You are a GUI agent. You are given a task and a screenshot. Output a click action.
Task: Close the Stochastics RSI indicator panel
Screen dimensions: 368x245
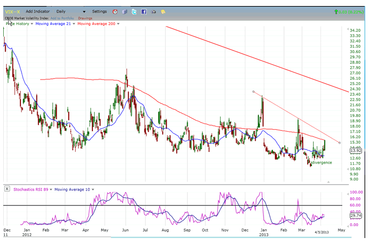click(7, 189)
